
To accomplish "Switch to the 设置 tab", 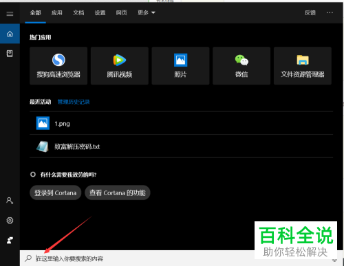I will point(100,13).
